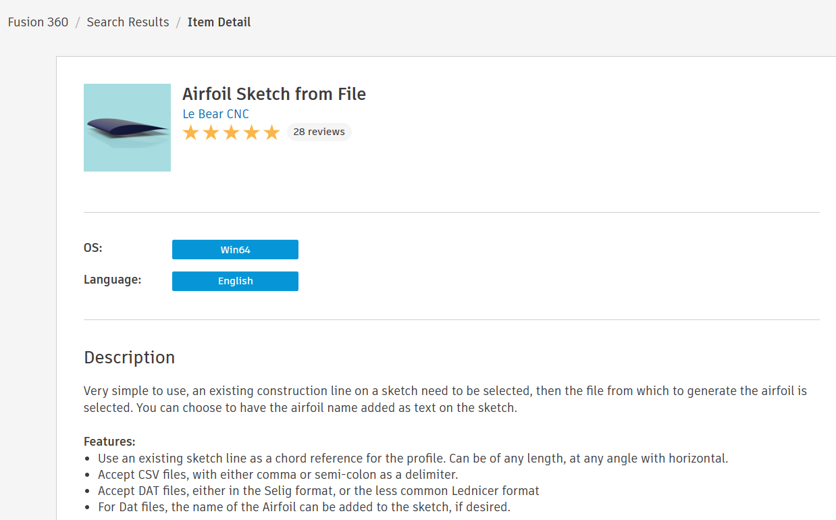The image size is (836, 520).
Task: Click the third rating star
Action: click(x=232, y=132)
